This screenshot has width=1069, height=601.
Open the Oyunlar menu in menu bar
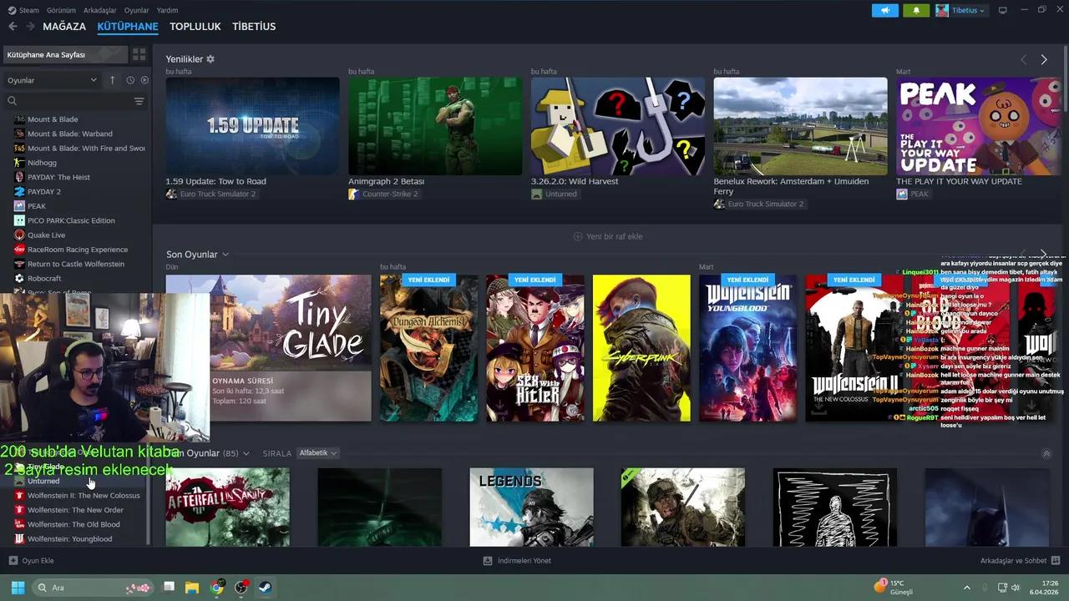[136, 10]
